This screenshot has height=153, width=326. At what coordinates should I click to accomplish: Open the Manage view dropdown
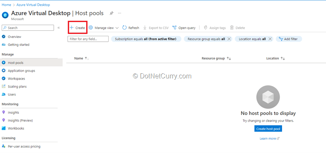[104, 28]
